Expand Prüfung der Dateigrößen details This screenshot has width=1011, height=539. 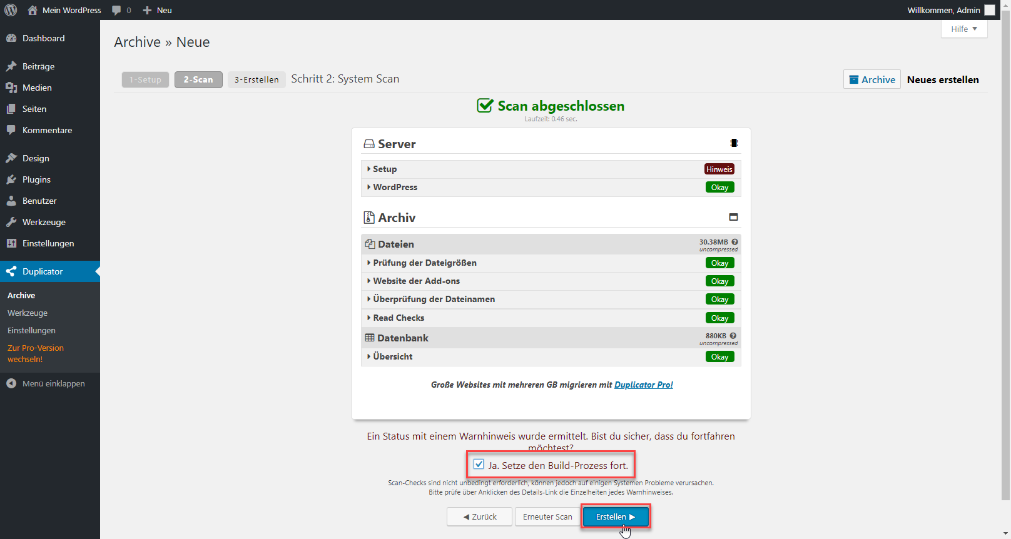coord(424,263)
